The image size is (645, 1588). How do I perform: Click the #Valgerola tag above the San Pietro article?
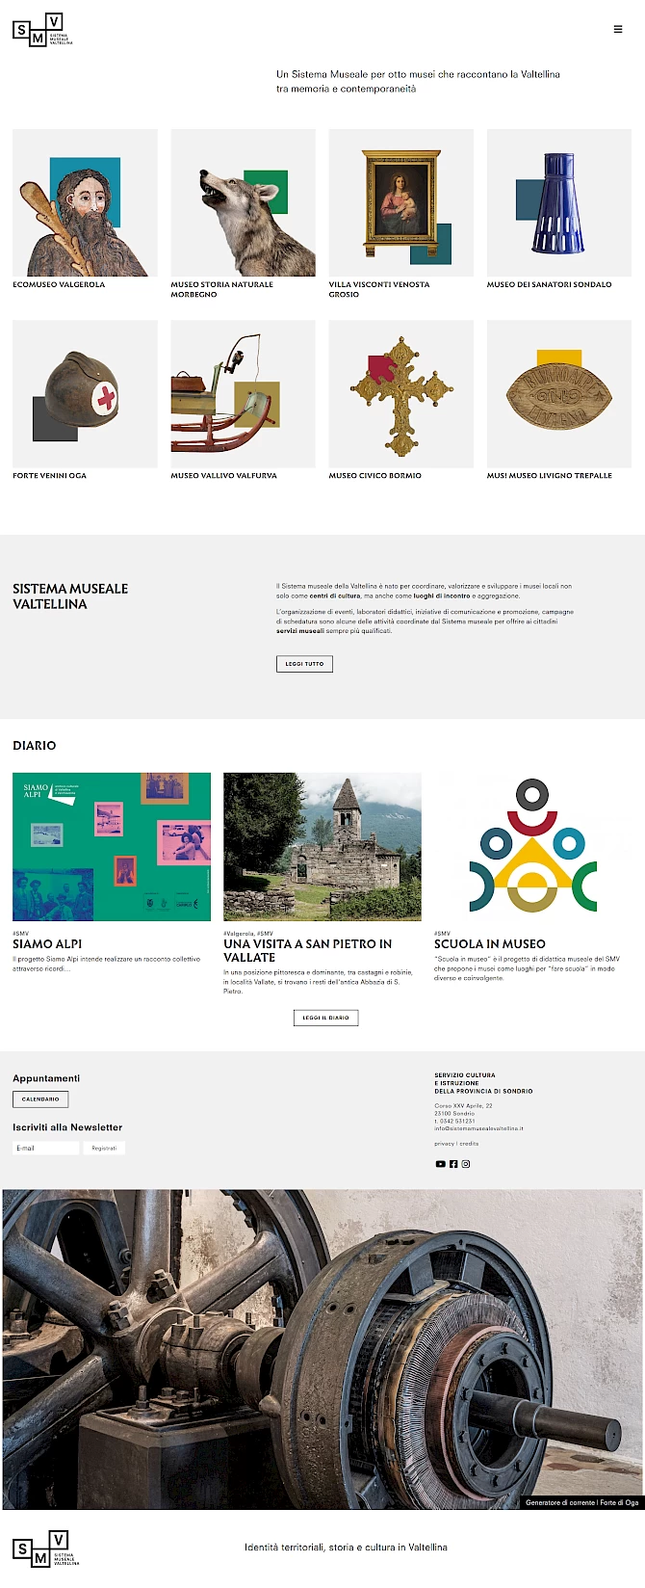238,933
